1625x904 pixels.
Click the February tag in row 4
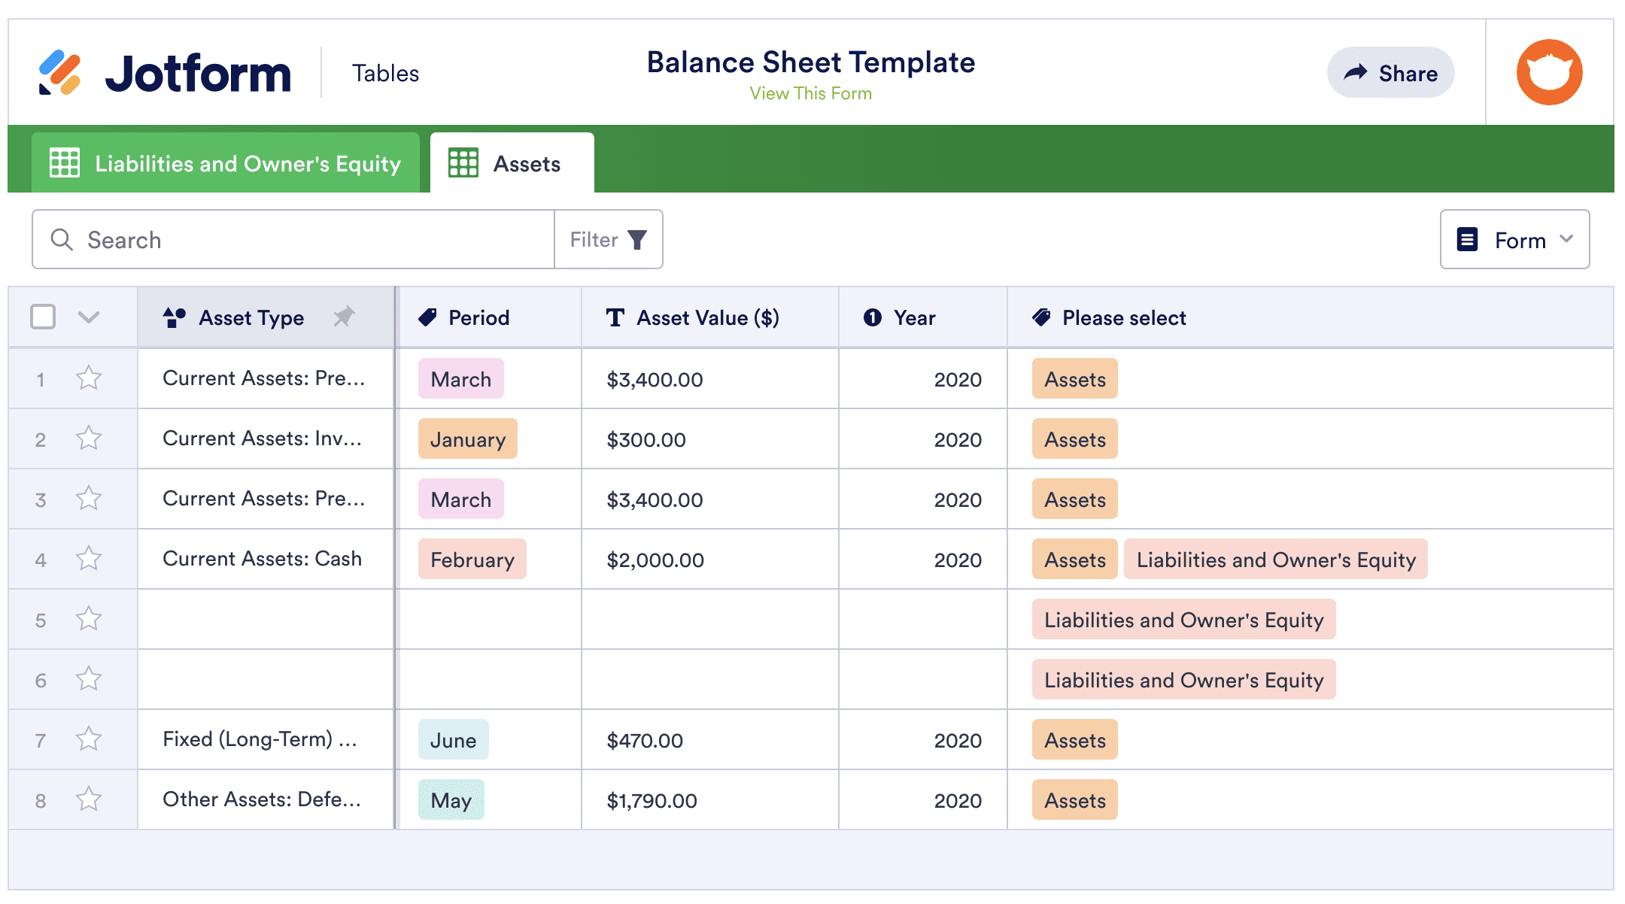pyautogui.click(x=472, y=559)
